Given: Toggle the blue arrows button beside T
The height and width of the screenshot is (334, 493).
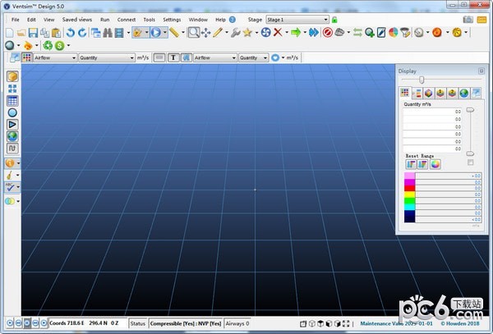Looking at the screenshot, I should (x=187, y=57).
